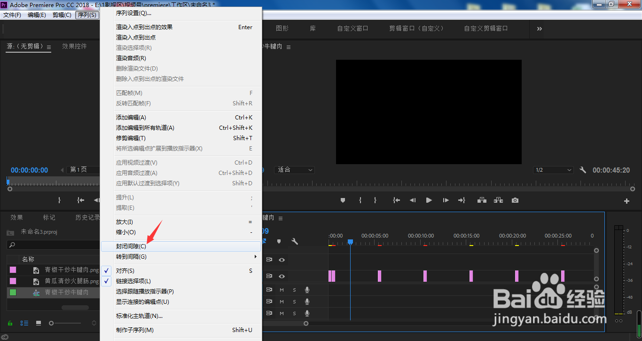Open the 标记 panel tab
The image size is (642, 341).
click(x=49, y=217)
